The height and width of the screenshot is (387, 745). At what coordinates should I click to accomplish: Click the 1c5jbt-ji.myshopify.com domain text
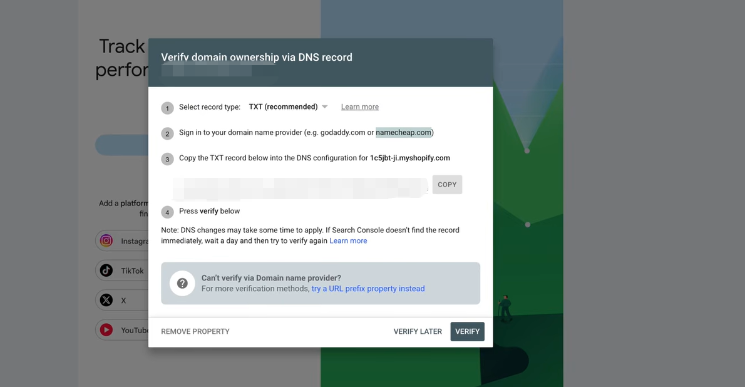pyautogui.click(x=410, y=158)
